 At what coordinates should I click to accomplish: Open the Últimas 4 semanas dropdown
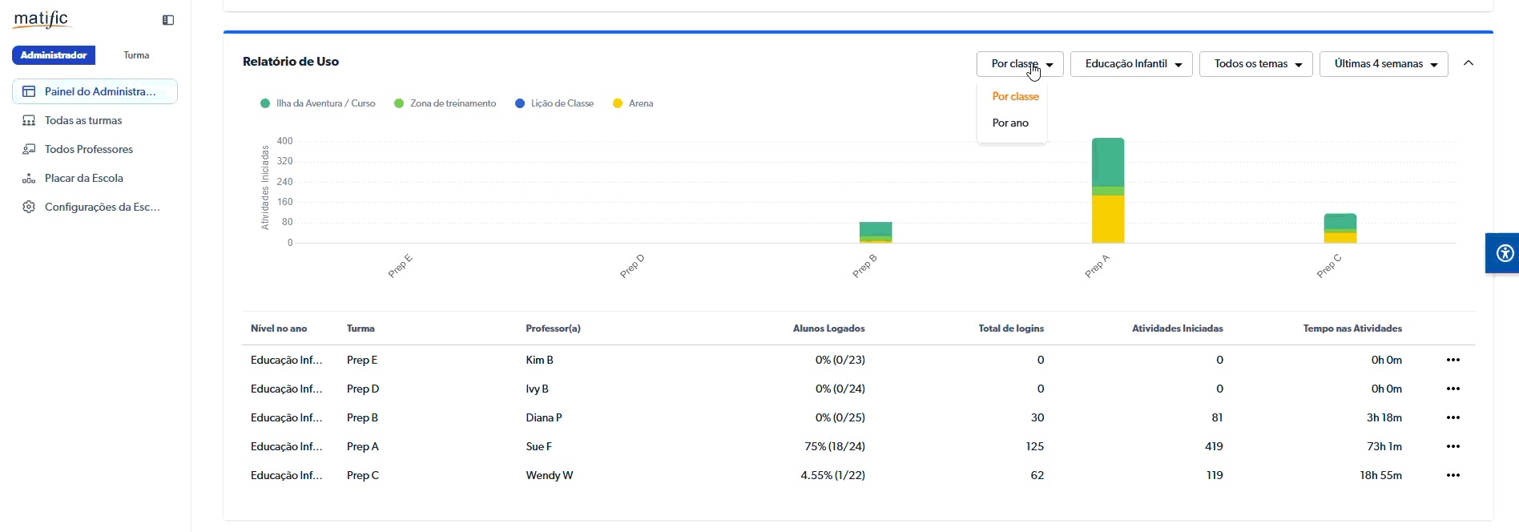coord(1384,64)
